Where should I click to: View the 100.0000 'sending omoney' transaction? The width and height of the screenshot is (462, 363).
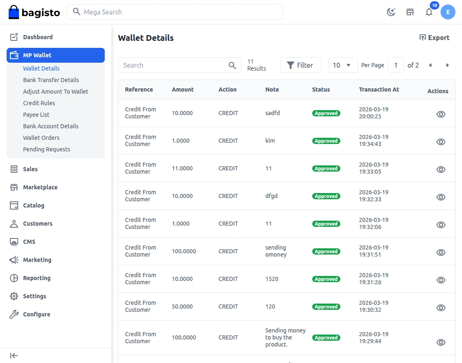point(441,252)
